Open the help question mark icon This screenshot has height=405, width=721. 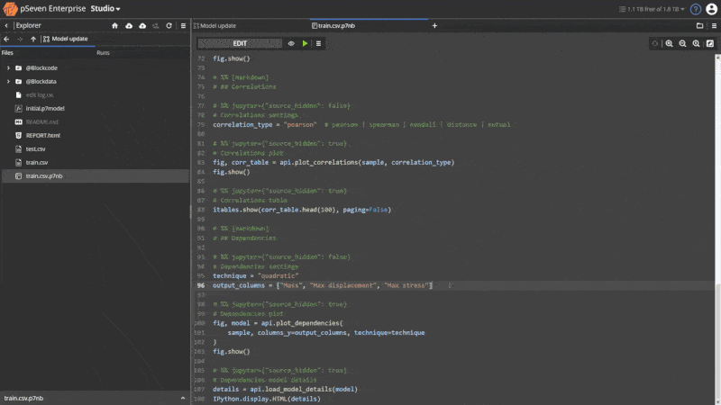click(x=696, y=9)
